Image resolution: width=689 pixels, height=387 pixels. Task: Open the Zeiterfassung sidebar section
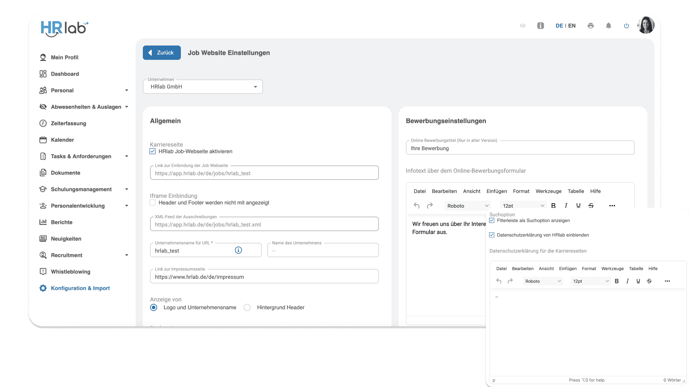tap(68, 123)
